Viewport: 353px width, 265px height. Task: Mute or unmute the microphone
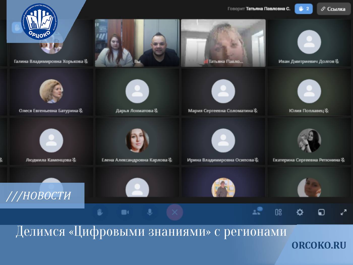150,212
